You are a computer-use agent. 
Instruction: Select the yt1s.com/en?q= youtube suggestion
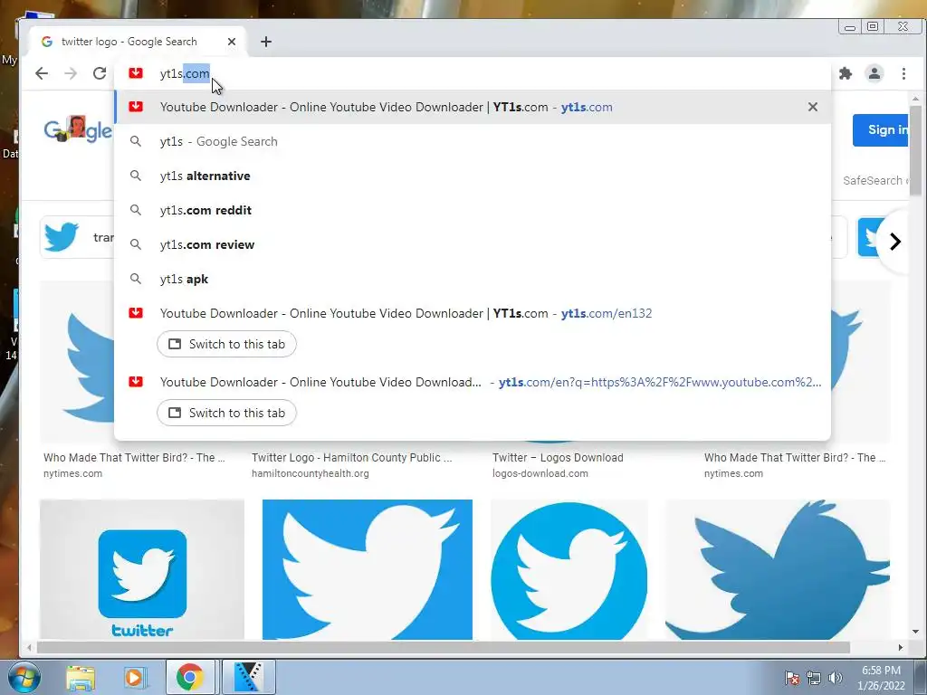pos(472,382)
